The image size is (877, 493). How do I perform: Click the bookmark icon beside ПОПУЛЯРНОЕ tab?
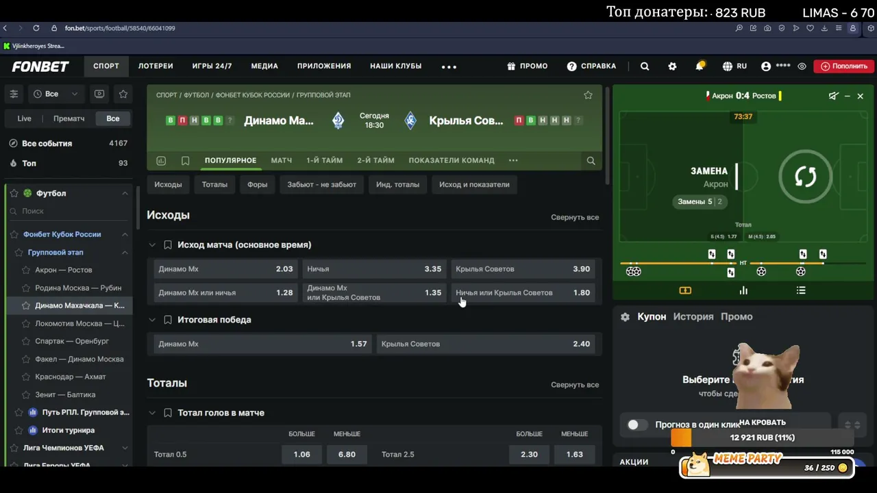click(x=185, y=160)
